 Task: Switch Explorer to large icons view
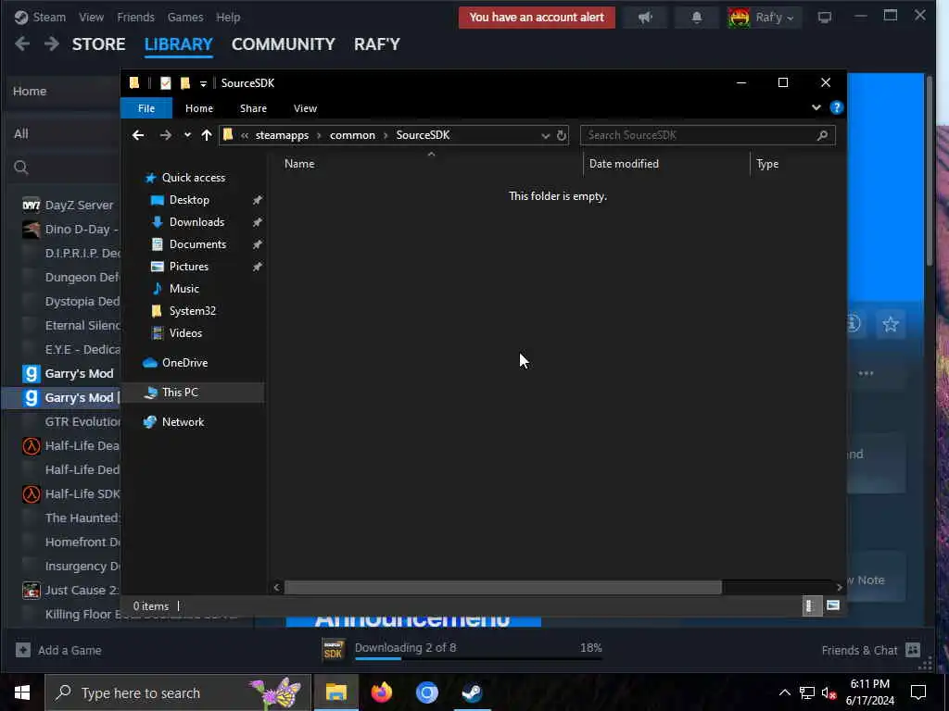(833, 605)
